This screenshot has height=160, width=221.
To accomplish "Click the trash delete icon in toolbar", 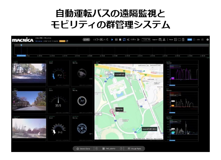I will pyautogui.click(x=183, y=40).
